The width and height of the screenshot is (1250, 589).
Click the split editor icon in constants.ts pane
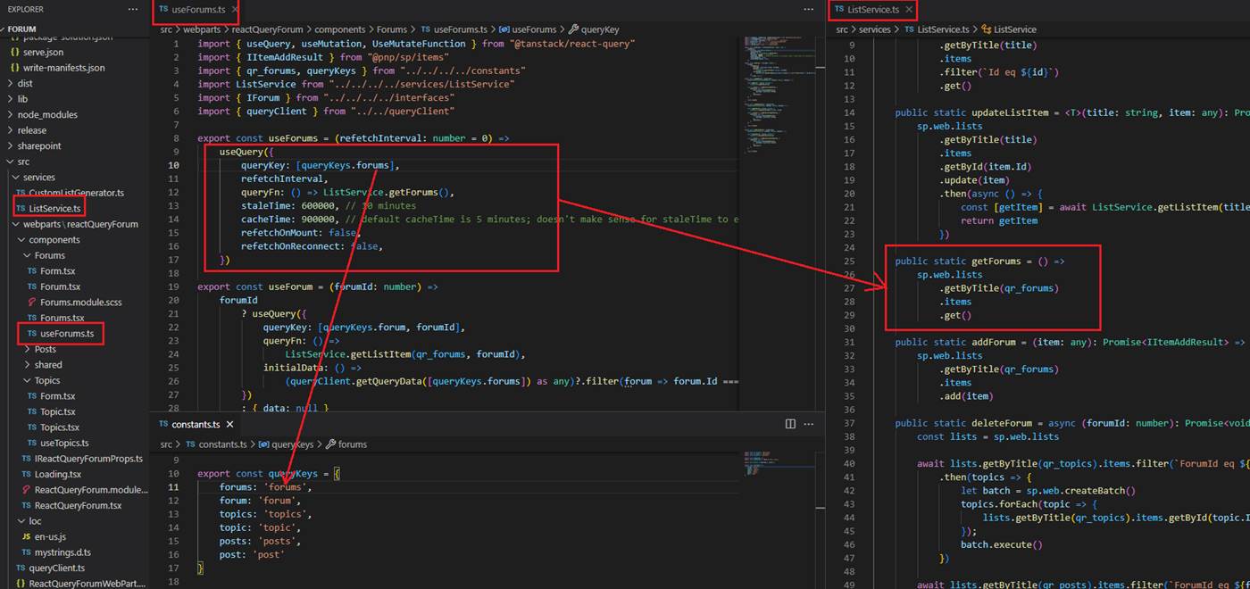[x=790, y=424]
